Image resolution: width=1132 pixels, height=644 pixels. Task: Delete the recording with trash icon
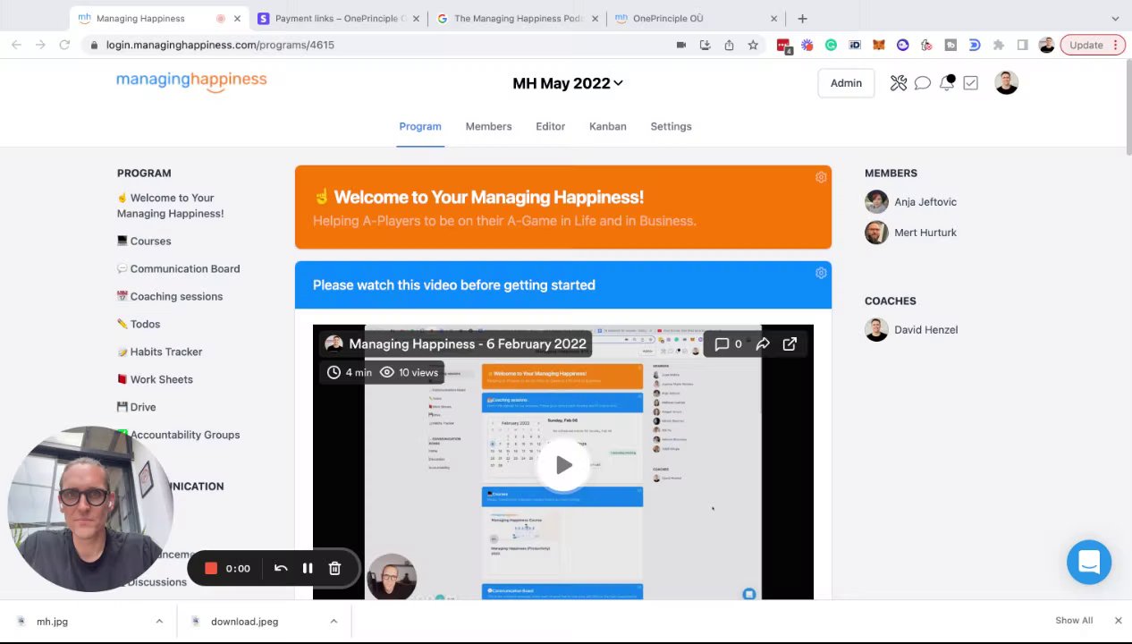pos(334,568)
